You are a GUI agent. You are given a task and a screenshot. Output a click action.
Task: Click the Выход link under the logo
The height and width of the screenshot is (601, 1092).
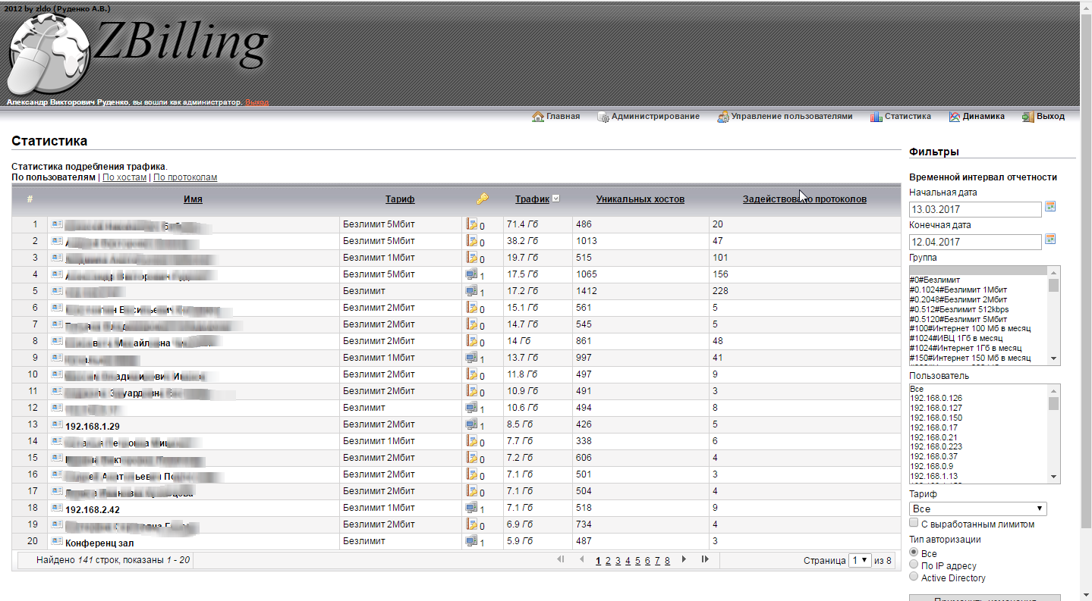[256, 102]
